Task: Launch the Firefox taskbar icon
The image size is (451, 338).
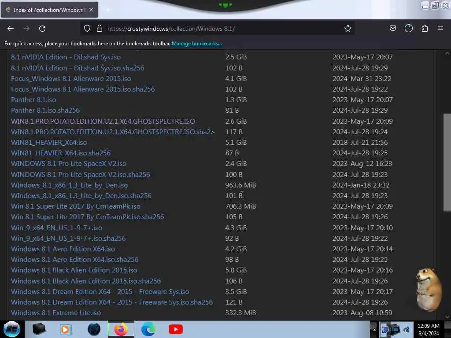Action: click(x=121, y=329)
